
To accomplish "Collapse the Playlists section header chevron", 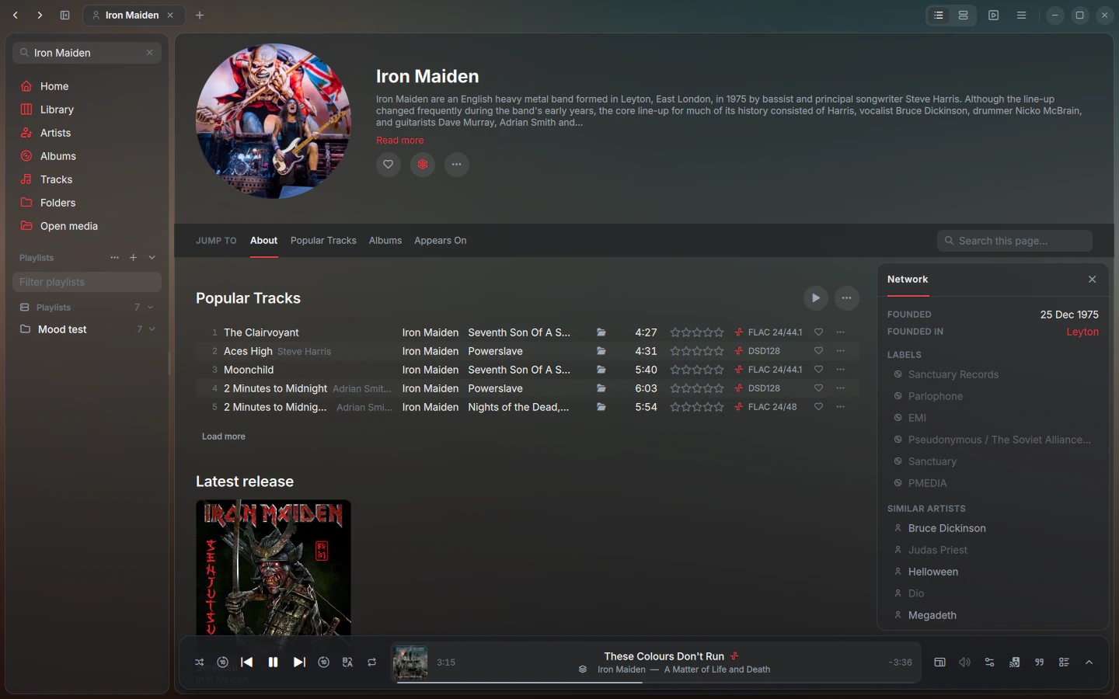I will click(x=152, y=258).
